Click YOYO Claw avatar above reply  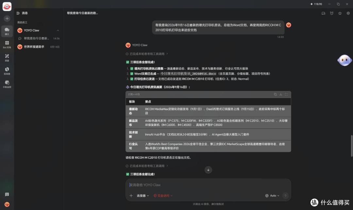pos(128,45)
